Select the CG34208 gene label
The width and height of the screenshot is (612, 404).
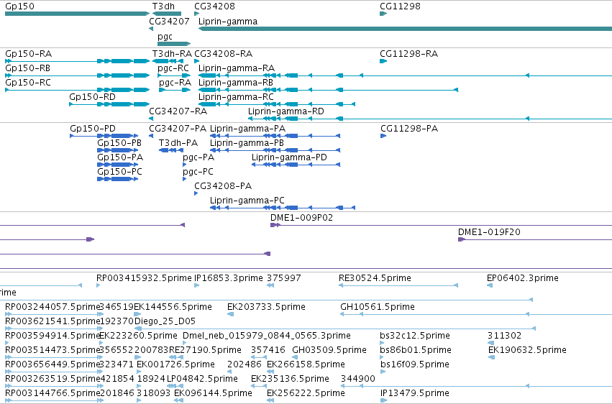(x=215, y=6)
